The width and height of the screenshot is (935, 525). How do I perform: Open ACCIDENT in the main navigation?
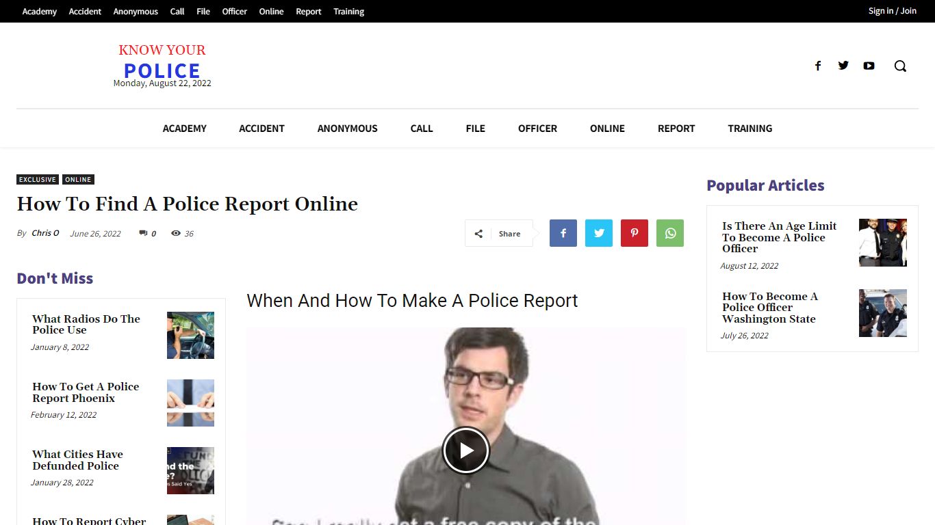pyautogui.click(x=261, y=129)
